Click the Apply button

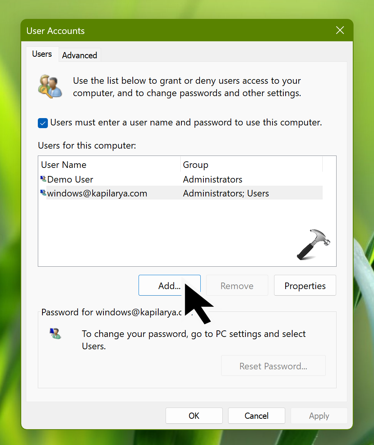tap(319, 416)
